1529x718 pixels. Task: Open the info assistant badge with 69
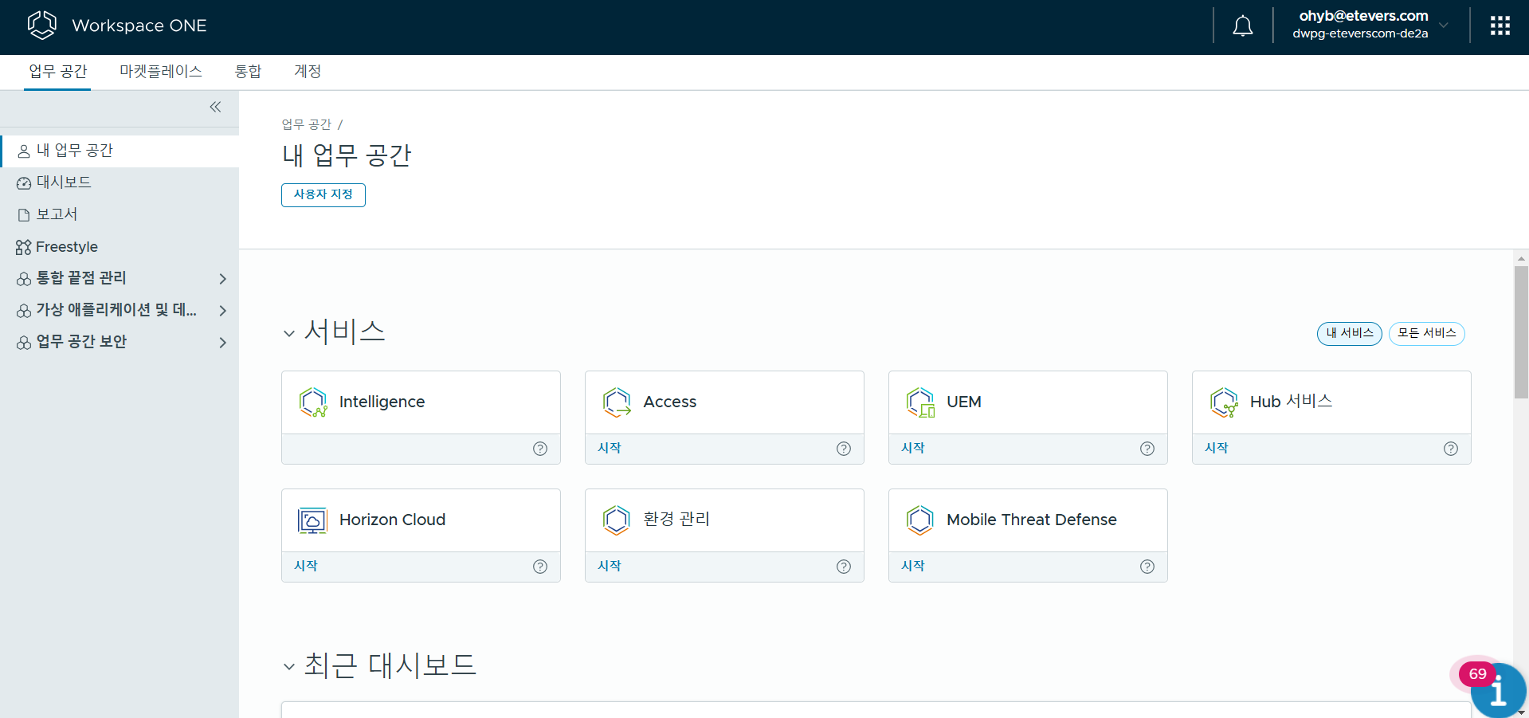tap(1496, 689)
